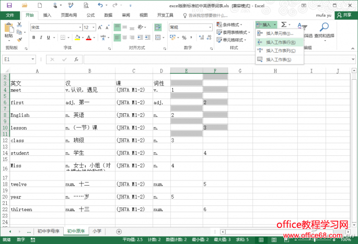The width and height of the screenshot is (358, 244).
Task: Collapse the ribbon with the arrow
Action: tap(353, 48)
